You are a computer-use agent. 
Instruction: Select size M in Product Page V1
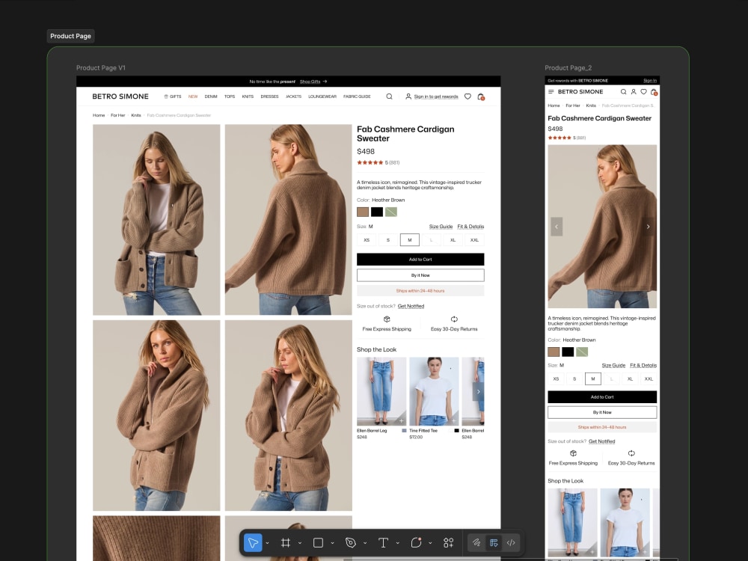(410, 240)
